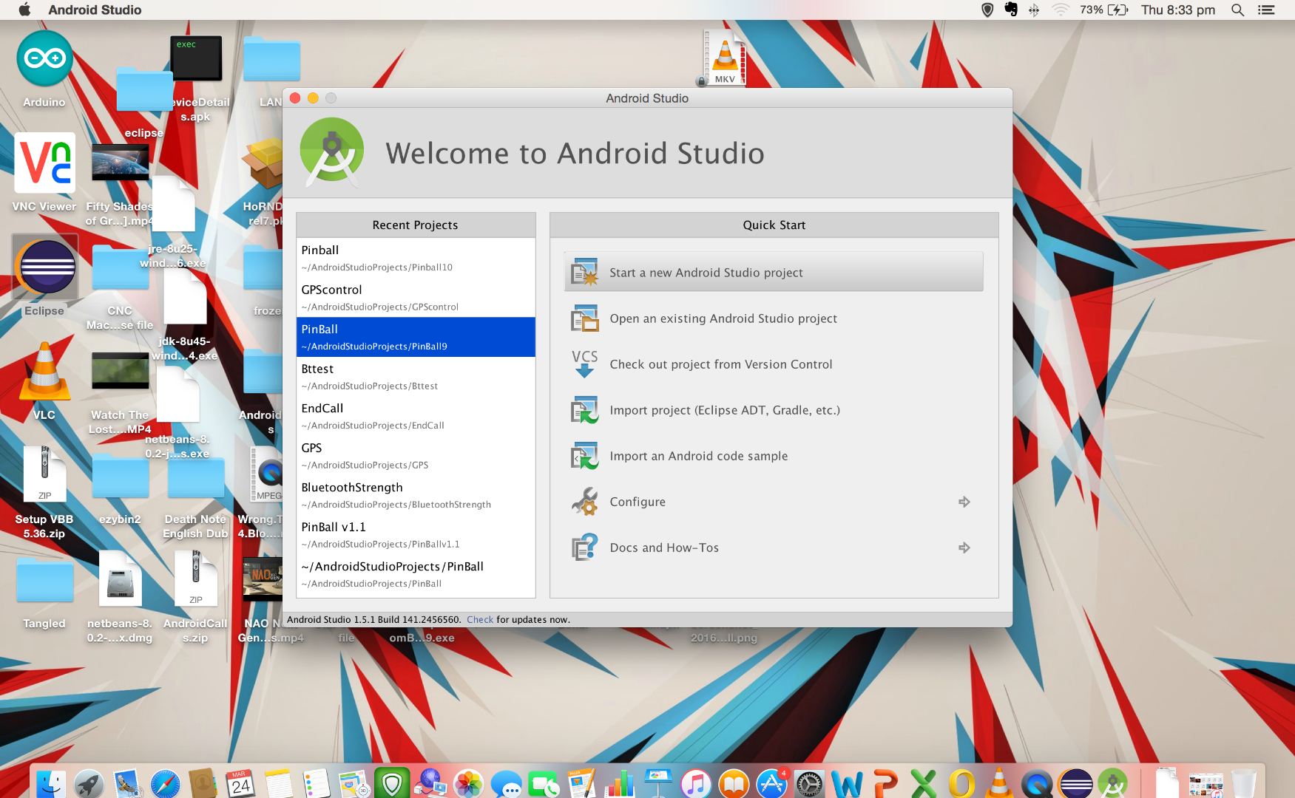The image size is (1295, 798).
Task: Open App Store from the Dock
Action: (x=772, y=783)
